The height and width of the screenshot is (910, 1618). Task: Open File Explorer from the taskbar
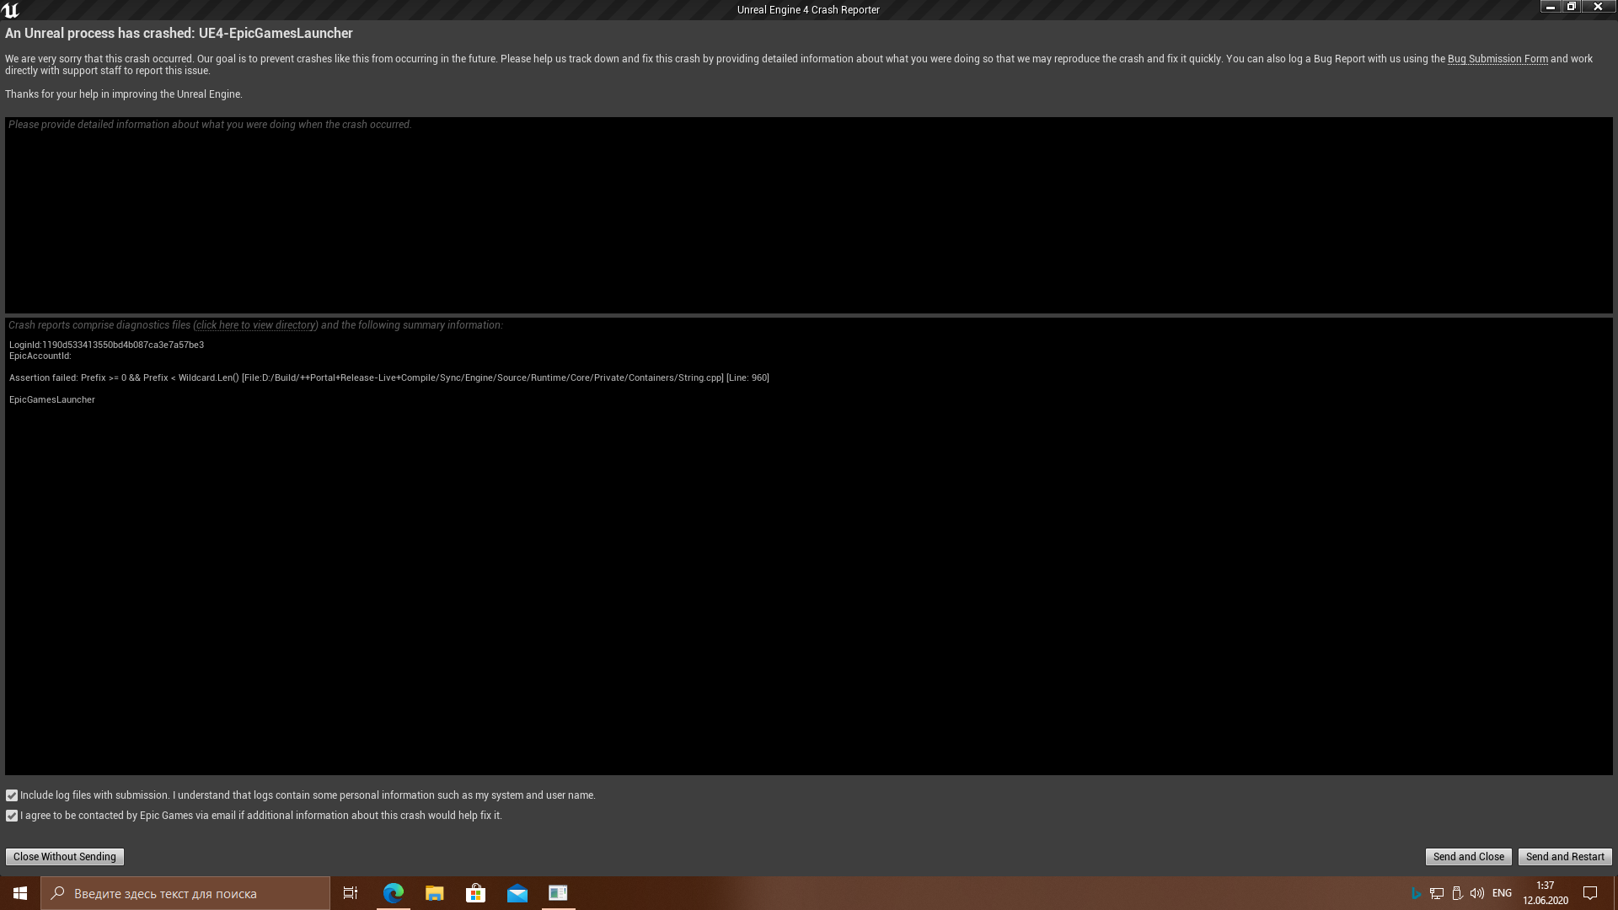(x=435, y=893)
